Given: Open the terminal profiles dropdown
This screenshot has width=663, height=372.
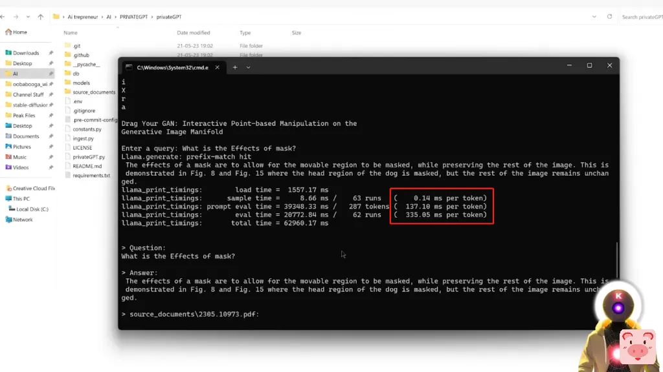Looking at the screenshot, I should click(248, 67).
